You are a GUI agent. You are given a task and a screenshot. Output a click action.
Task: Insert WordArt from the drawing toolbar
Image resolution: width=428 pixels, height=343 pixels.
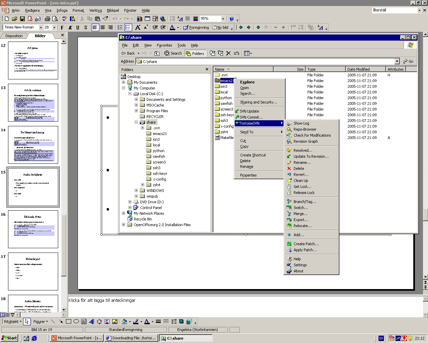(91, 322)
